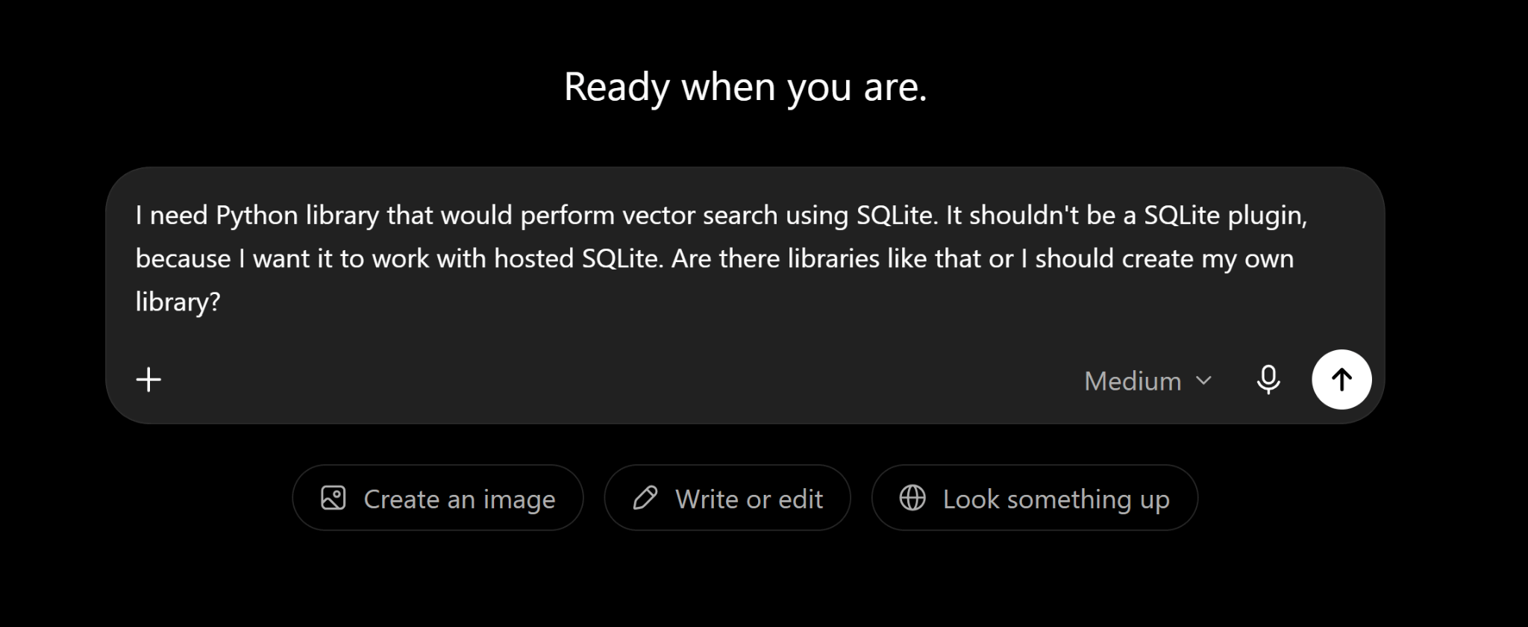
Task: Open the Medium reasoning effort dropdown
Action: click(x=1147, y=381)
